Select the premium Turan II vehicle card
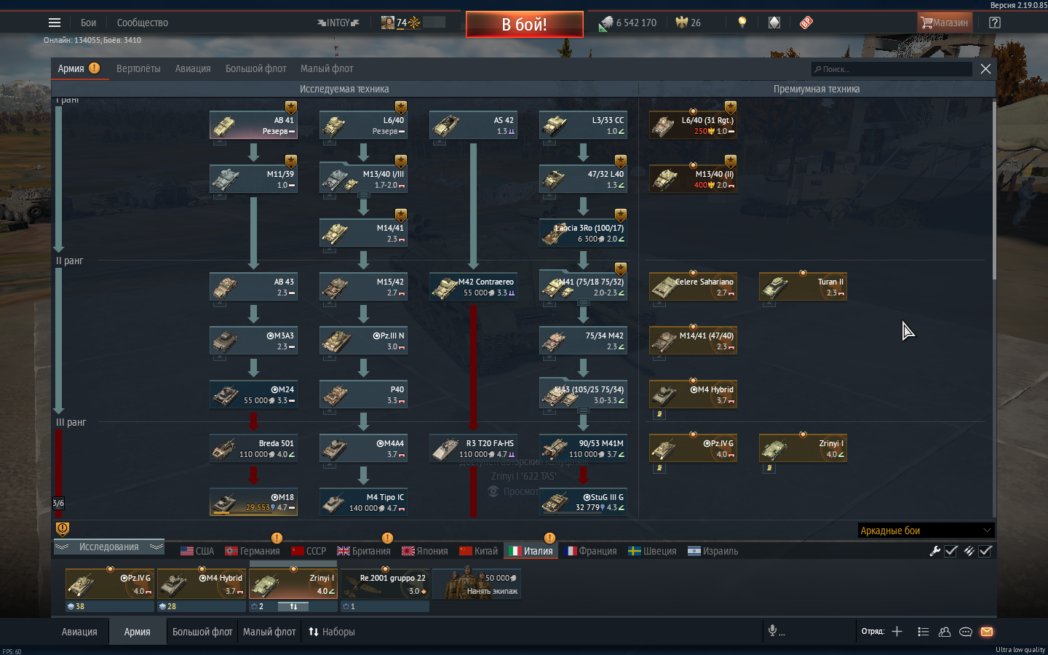1048x655 pixels. pos(803,287)
